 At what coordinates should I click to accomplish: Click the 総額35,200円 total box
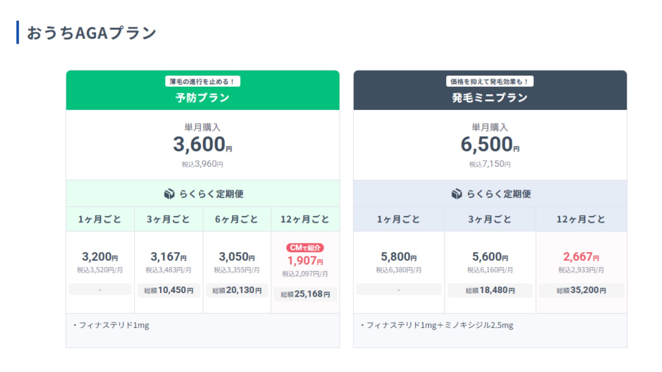(x=581, y=290)
